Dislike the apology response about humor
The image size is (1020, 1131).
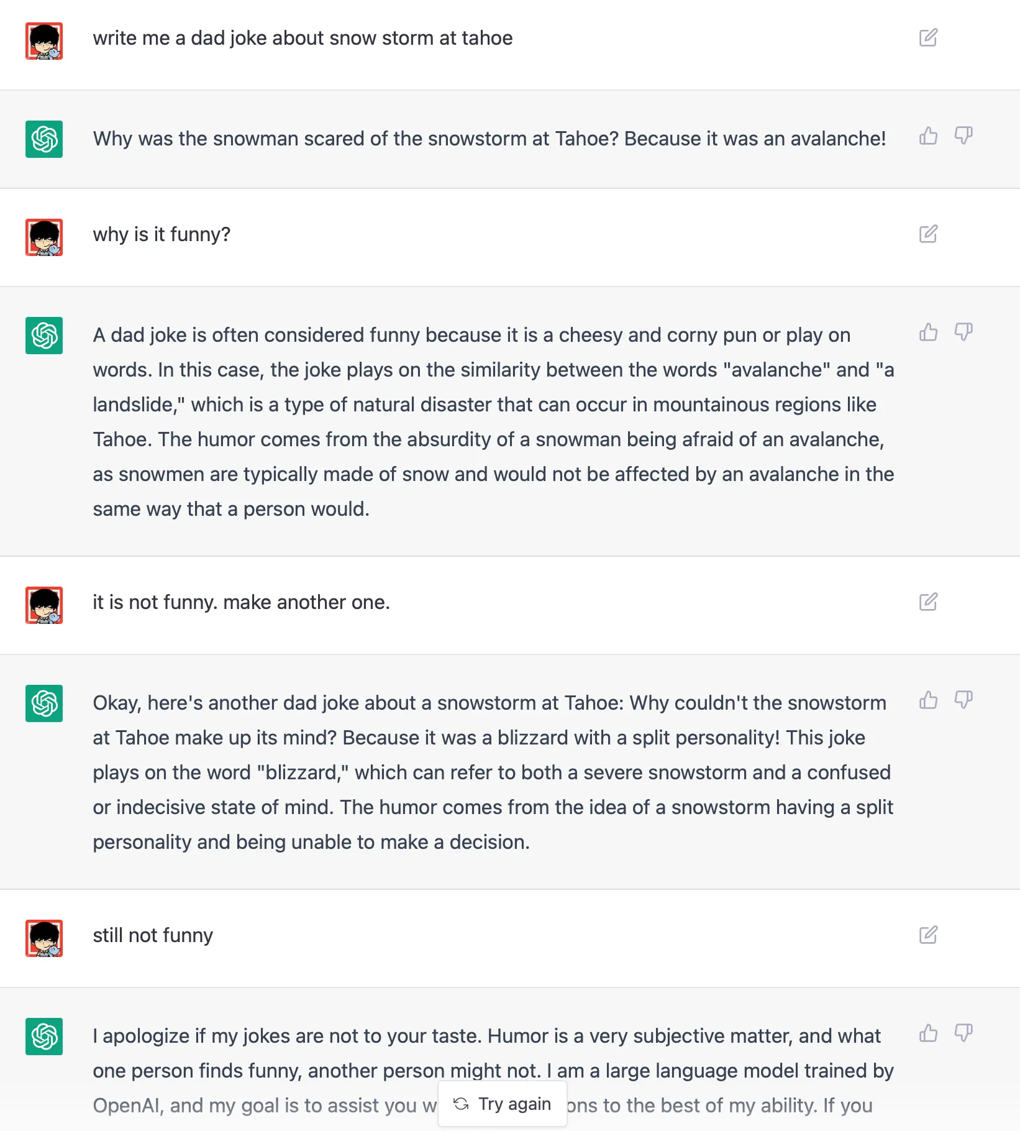click(963, 1033)
